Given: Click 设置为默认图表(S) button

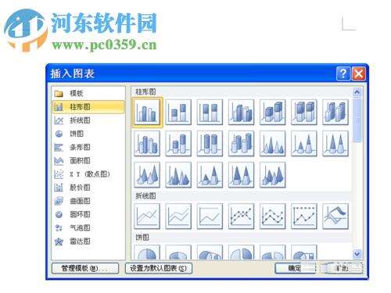Looking at the screenshot, I should tap(159, 269).
